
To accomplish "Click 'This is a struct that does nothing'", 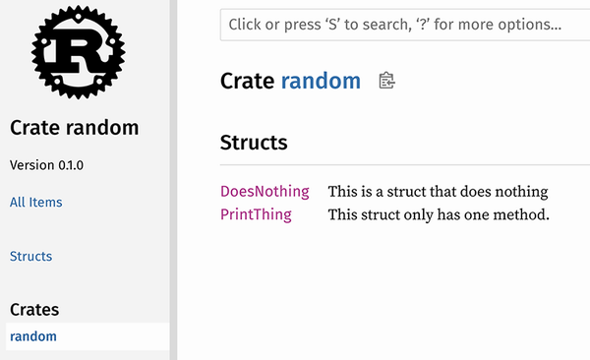I will pyautogui.click(x=438, y=192).
